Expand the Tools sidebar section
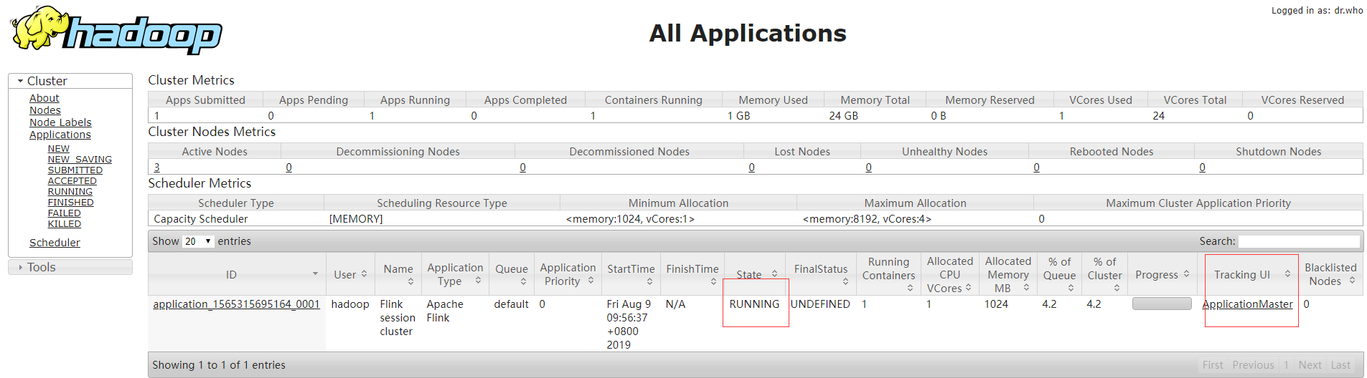Viewport: 1367px width, 378px height. pos(70,267)
